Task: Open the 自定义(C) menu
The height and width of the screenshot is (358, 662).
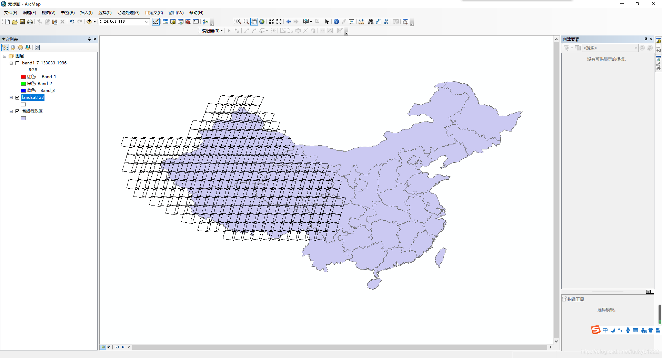Action: [x=154, y=13]
